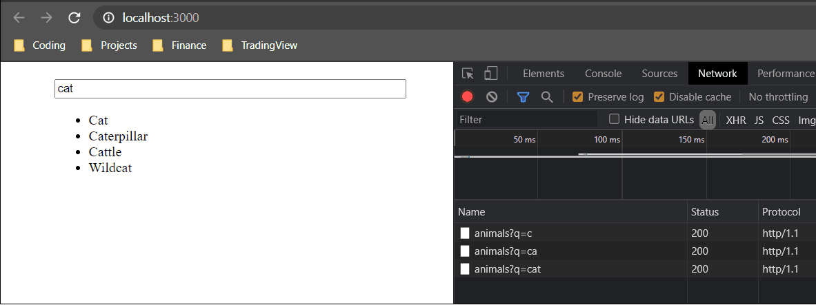Screen dimensions: 816x305
Task: Open the Coding bookmarks folder
Action: pyautogui.click(x=40, y=45)
